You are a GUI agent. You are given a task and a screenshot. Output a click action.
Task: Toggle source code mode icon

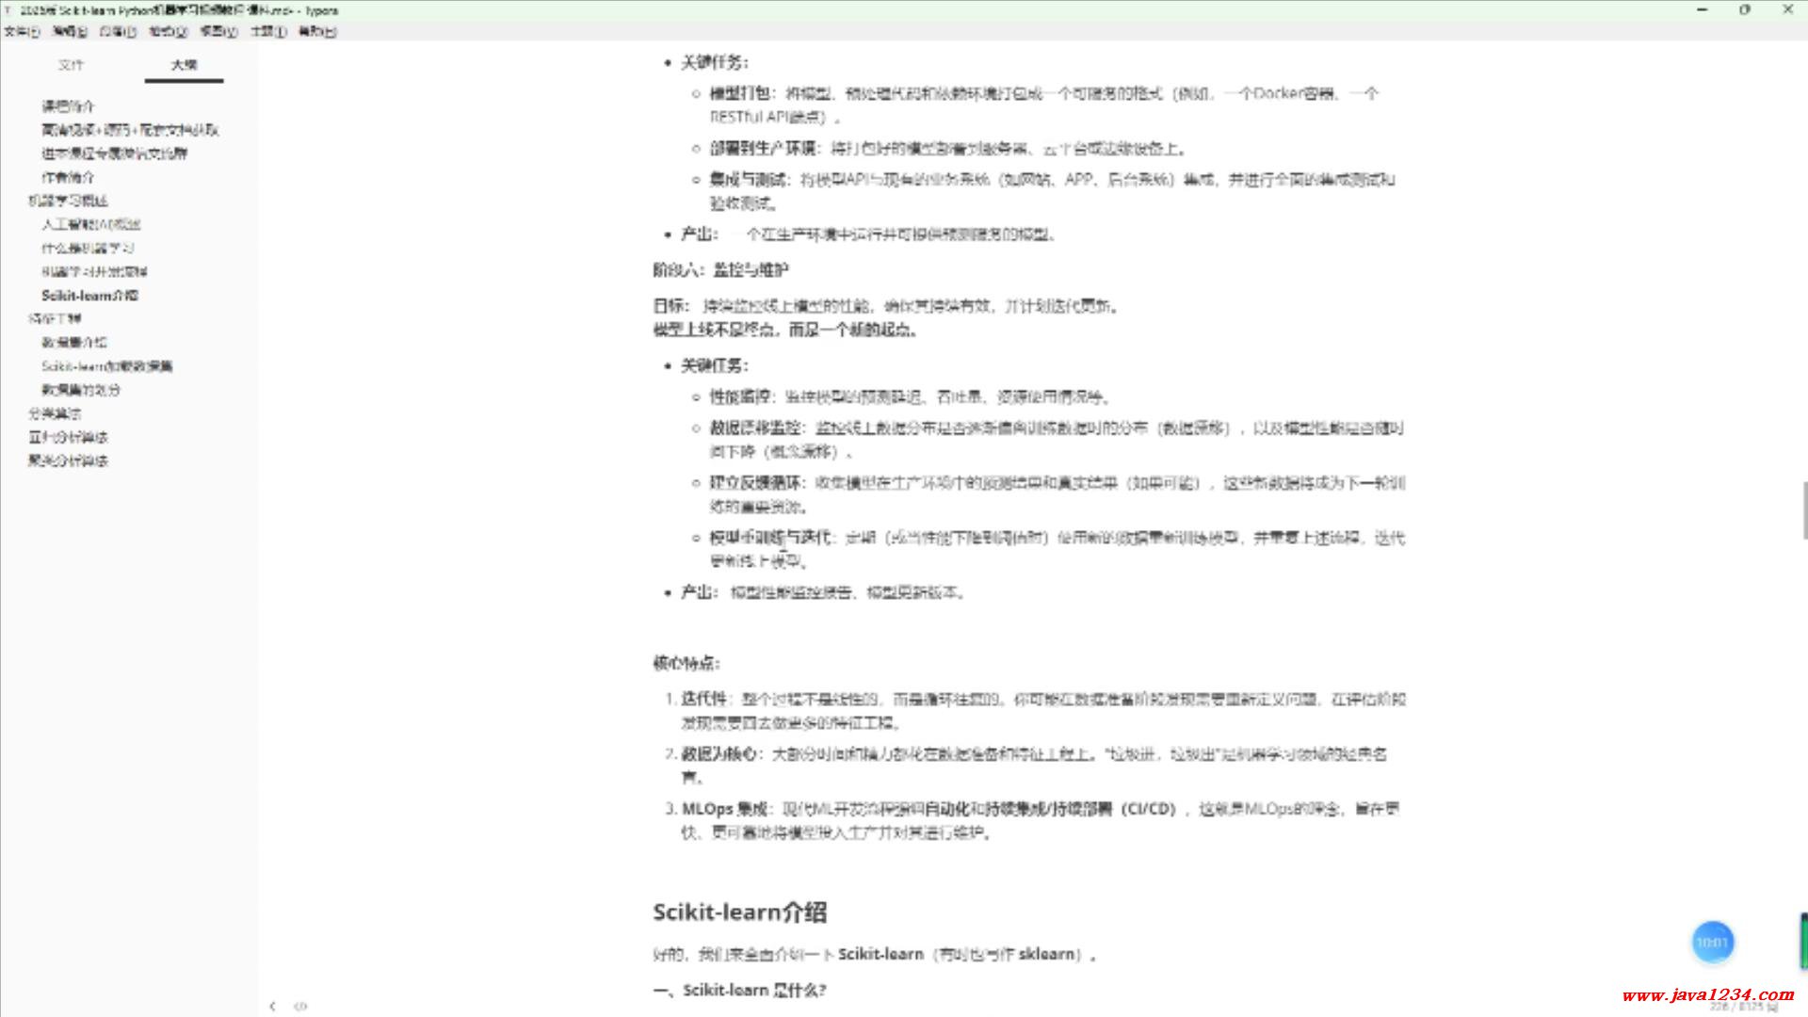(x=300, y=1006)
